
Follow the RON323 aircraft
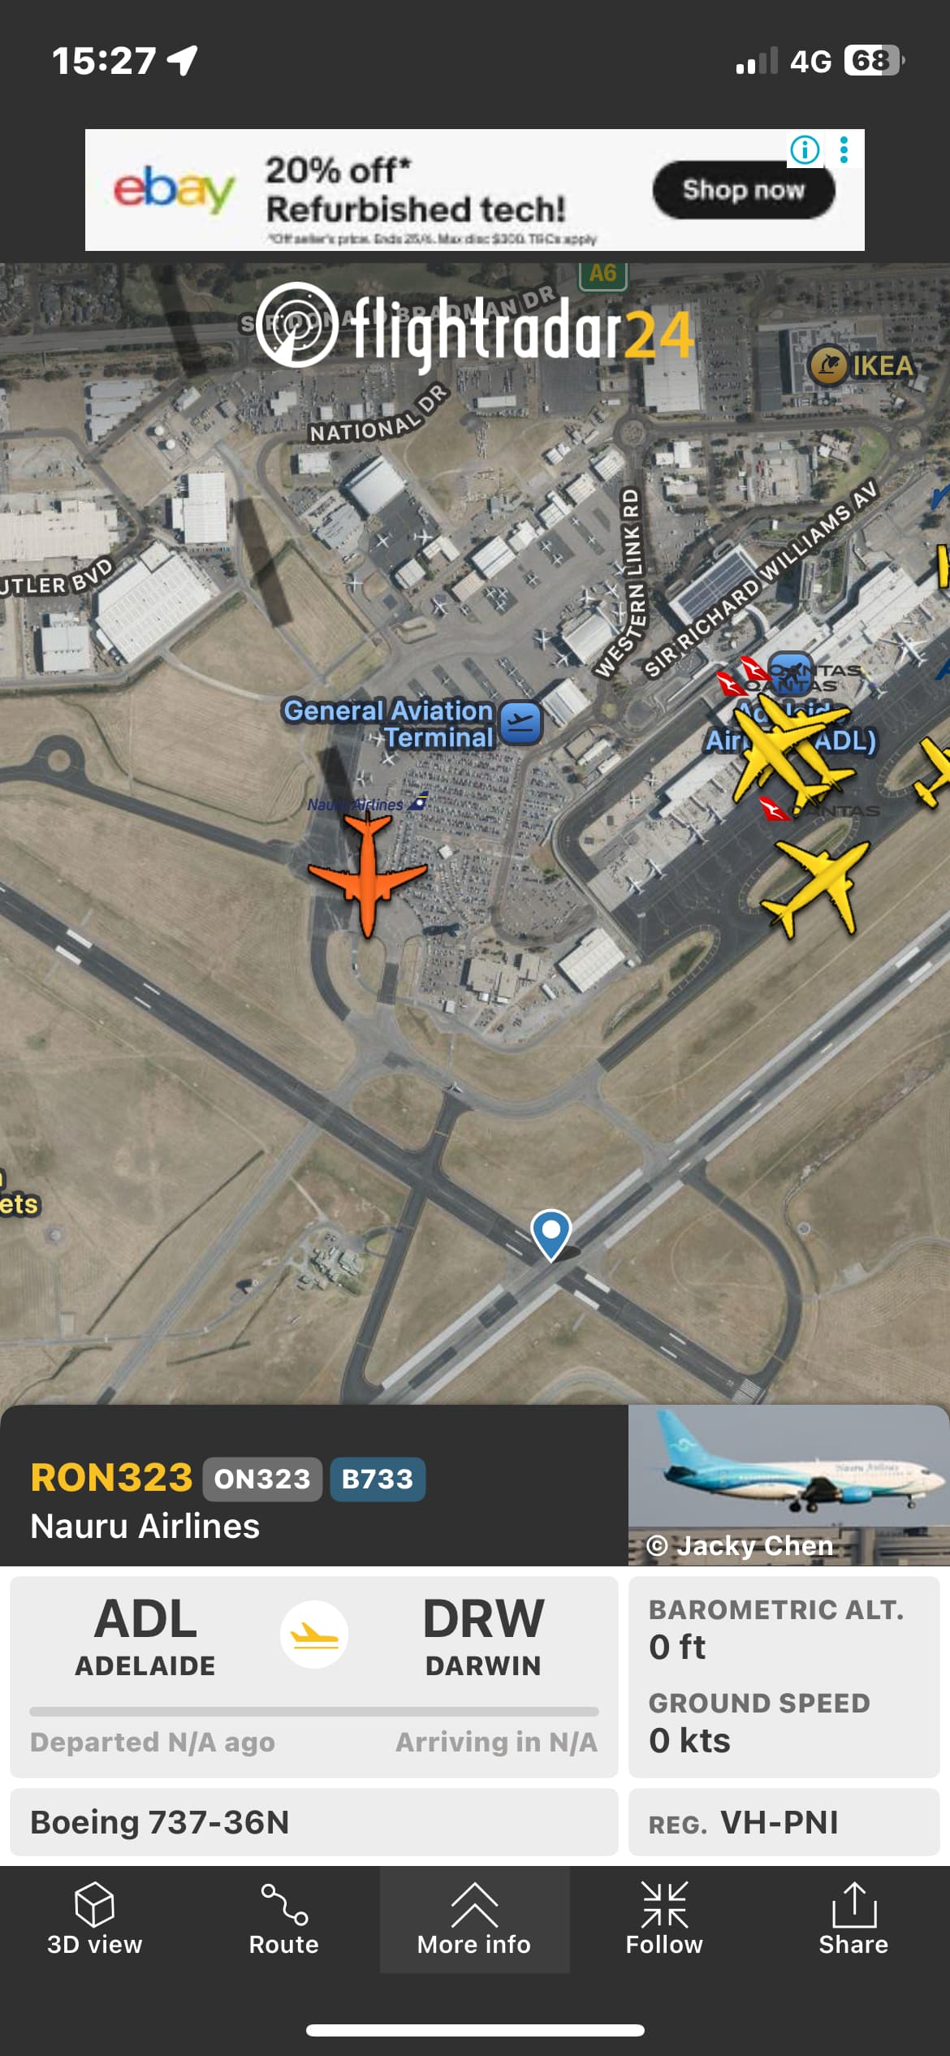664,1920
